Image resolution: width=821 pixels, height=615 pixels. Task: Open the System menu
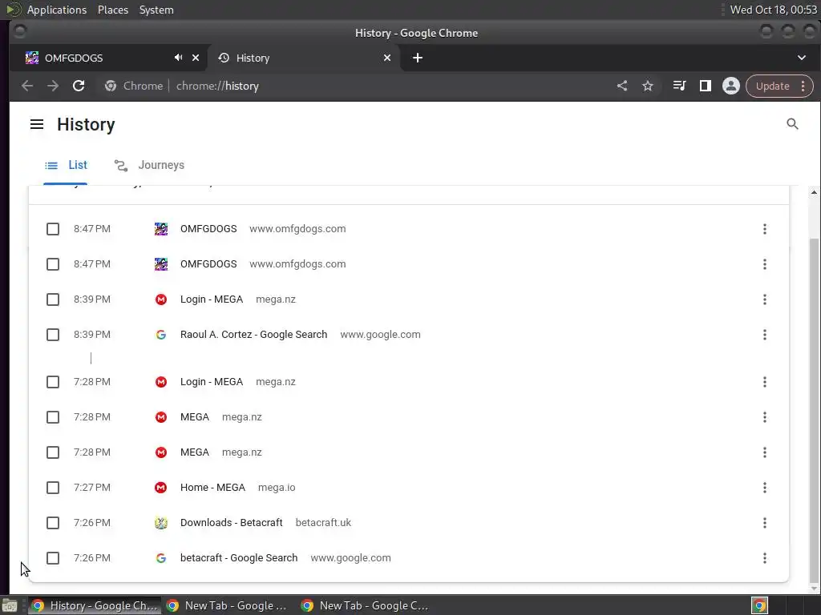click(x=156, y=10)
